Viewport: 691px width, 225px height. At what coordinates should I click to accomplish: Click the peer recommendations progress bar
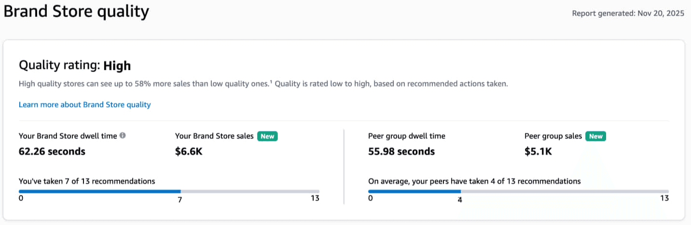(518, 191)
